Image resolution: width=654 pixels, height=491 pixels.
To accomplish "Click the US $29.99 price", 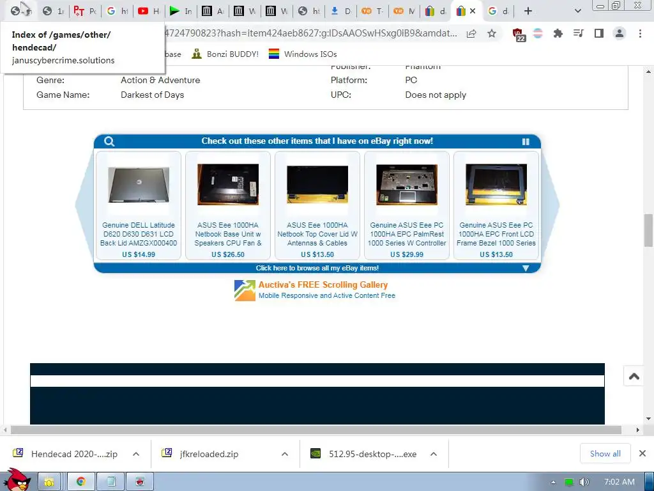I will [x=407, y=254].
